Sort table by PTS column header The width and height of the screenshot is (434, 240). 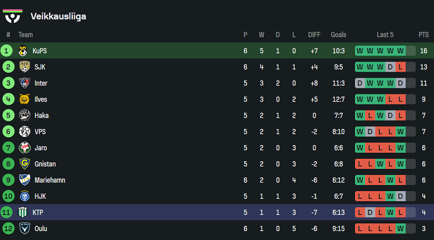point(423,34)
